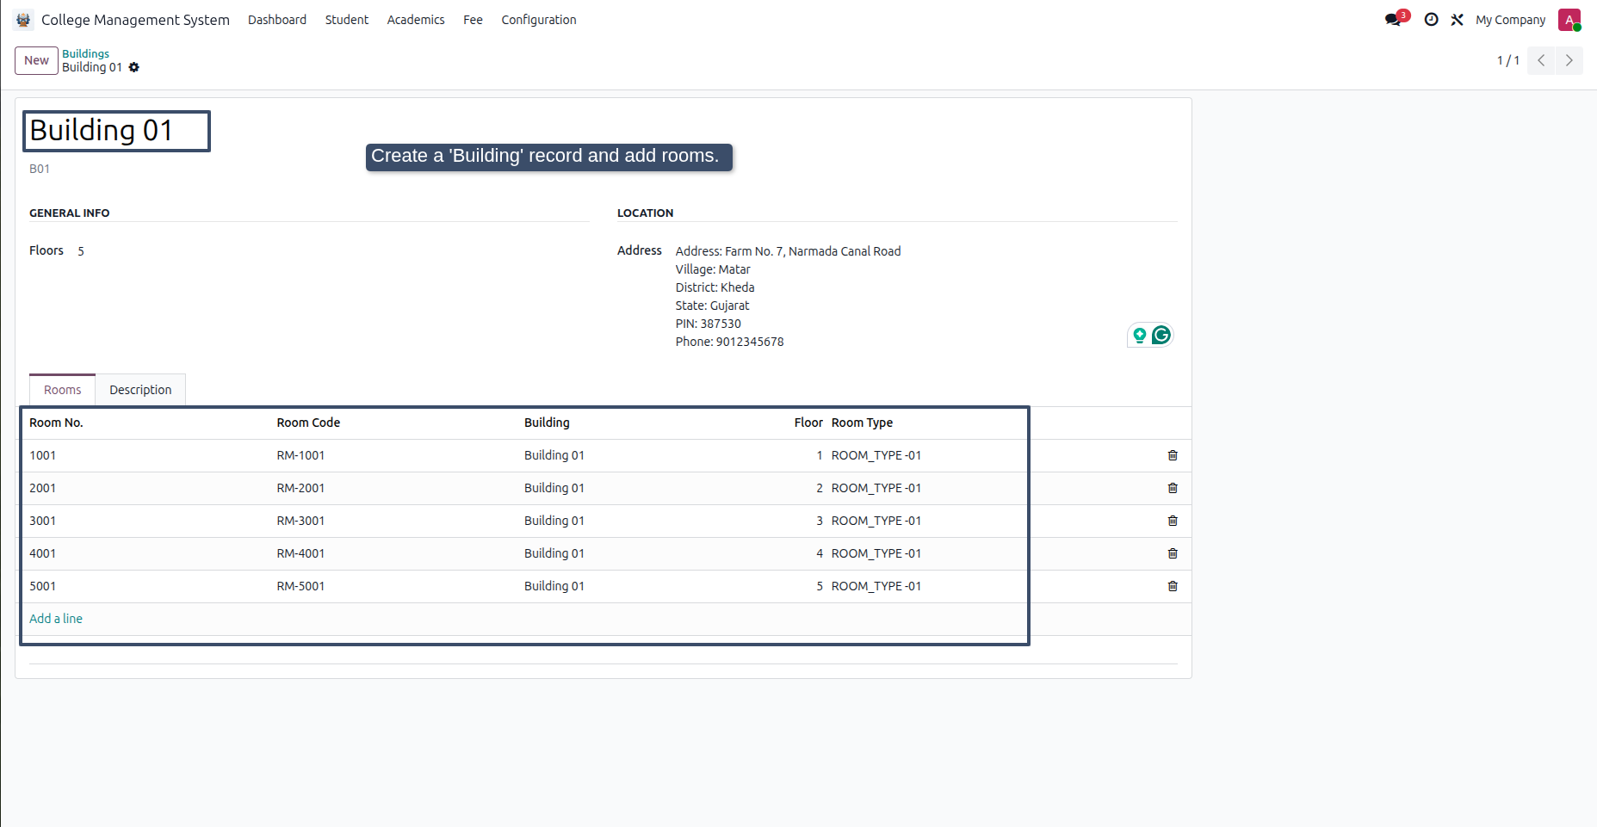Delete room 3001 with its trash icon

click(x=1173, y=521)
